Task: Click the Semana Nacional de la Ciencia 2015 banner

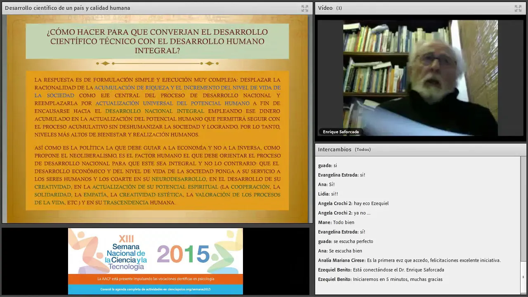Action: (x=156, y=262)
